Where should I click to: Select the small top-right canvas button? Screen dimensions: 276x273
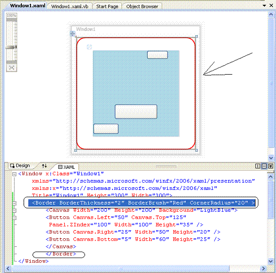[x=157, y=55]
